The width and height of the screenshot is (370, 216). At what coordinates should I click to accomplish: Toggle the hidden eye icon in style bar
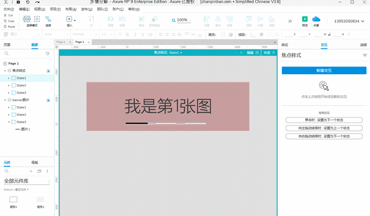point(349,35)
